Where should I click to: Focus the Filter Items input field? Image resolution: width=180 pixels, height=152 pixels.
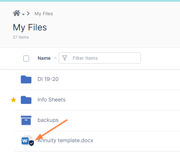coord(100,58)
